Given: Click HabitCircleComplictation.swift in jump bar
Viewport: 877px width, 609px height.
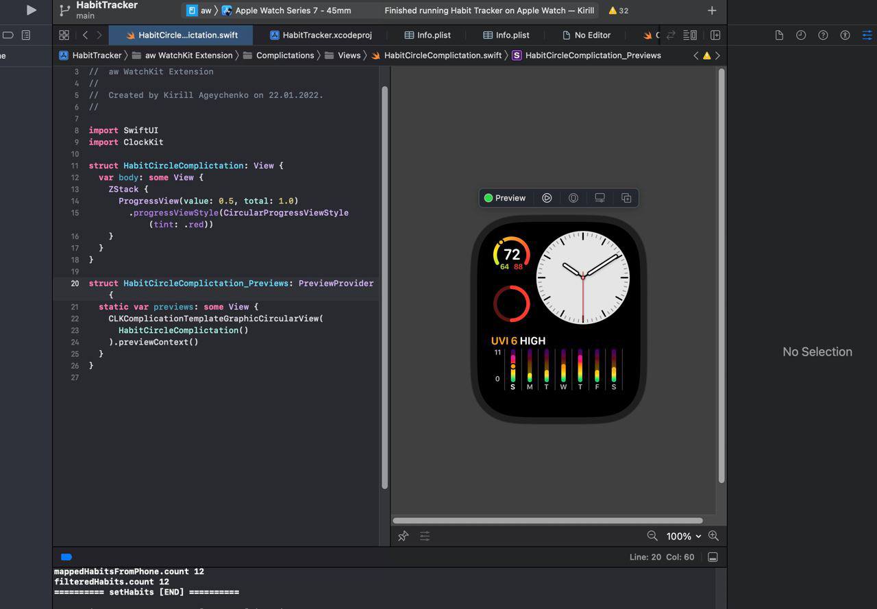Looking at the screenshot, I should 436,55.
